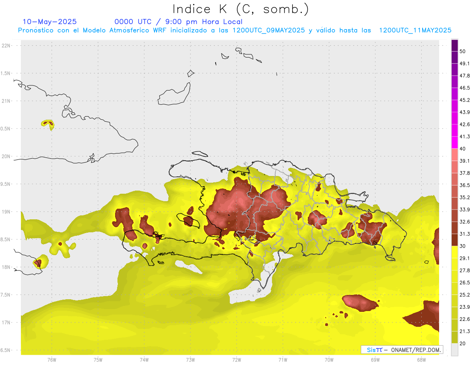This screenshot has height=365, width=473.
Task: Click the '19N' latitude label
Action: coord(6,212)
